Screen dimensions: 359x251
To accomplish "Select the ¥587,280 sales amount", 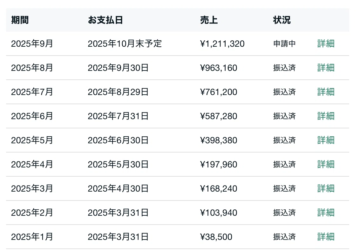I will [x=219, y=116].
